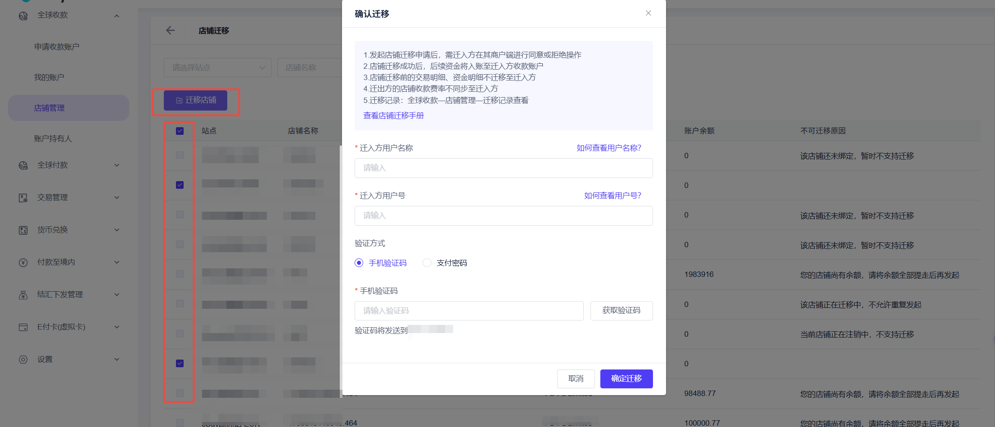Select the 支付密码 radio option
The height and width of the screenshot is (427, 995).
[427, 263]
